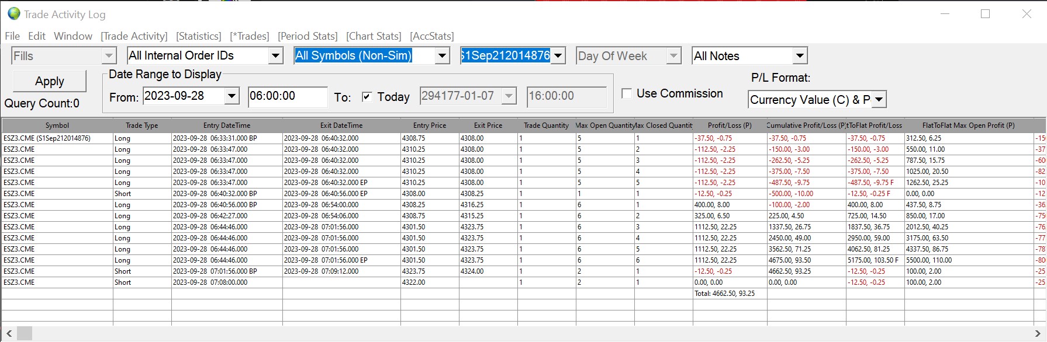Click cumulative value -500.00, -10.00
The image size is (1047, 342).
(x=807, y=194)
